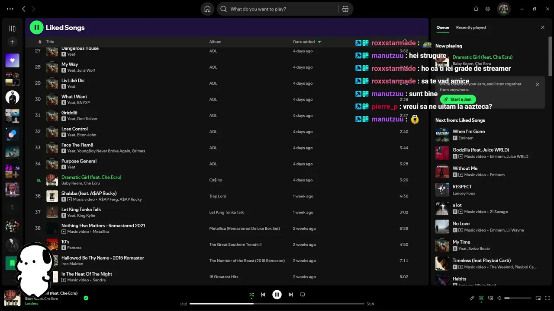This screenshot has width=554, height=311.
Task: Open the user profile avatar menu
Action: click(503, 9)
